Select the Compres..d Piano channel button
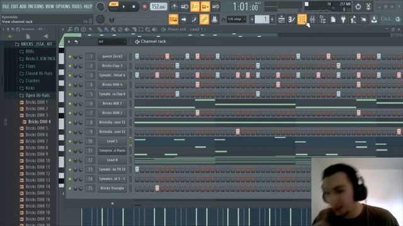 click(112, 151)
